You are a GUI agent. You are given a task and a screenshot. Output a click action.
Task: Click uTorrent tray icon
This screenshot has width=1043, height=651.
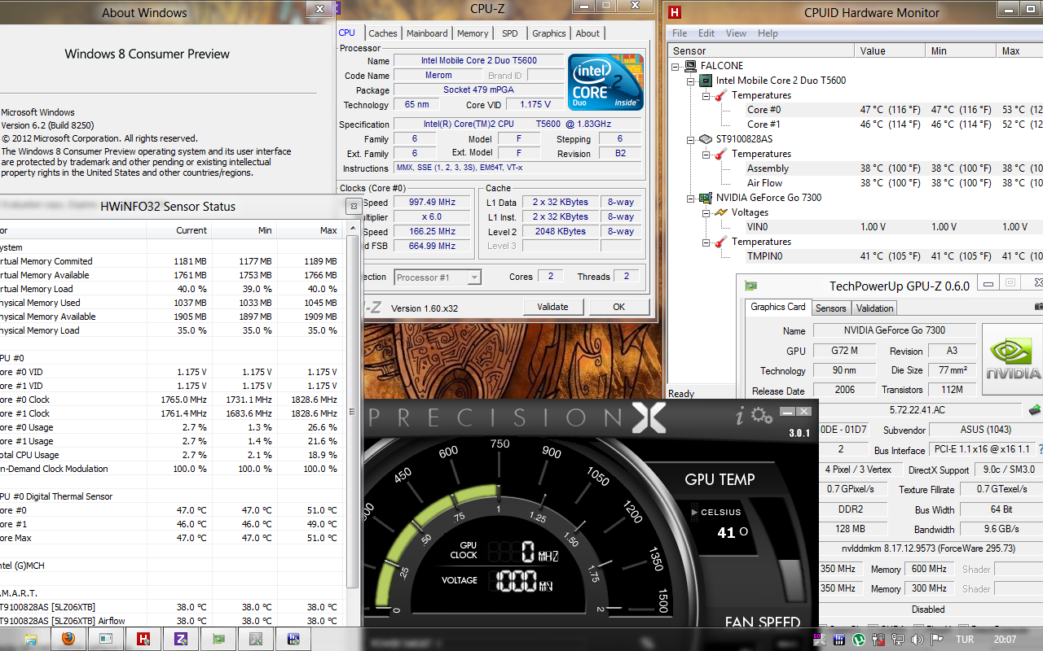pos(859,639)
